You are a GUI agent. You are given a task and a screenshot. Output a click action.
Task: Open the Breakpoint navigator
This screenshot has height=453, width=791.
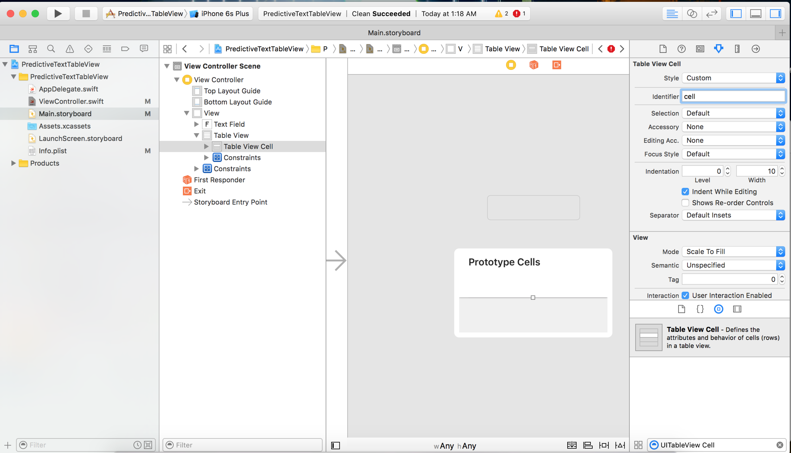pyautogui.click(x=125, y=49)
